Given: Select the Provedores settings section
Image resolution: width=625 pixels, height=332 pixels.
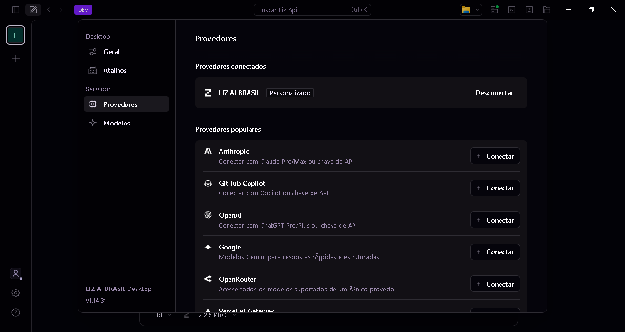Looking at the screenshot, I should 126,104.
